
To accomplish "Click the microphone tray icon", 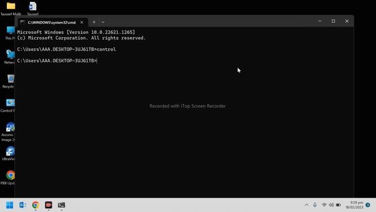I will click(x=315, y=205).
